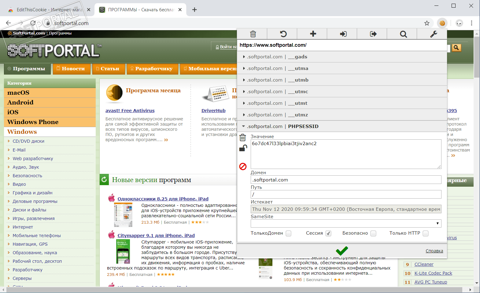
Task: Open the Безопасность Windows subcategory
Action: (x=28, y=176)
